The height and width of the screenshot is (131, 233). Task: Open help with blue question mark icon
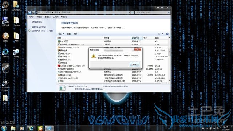(167, 34)
